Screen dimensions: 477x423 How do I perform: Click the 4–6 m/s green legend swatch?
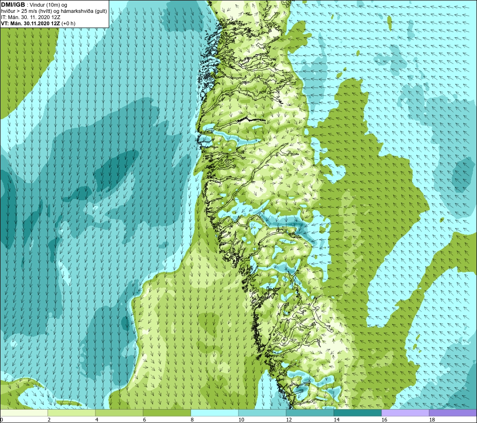(x=119, y=413)
